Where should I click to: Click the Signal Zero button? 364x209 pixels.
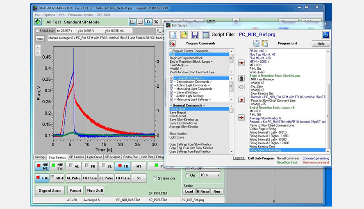[x=50, y=191]
